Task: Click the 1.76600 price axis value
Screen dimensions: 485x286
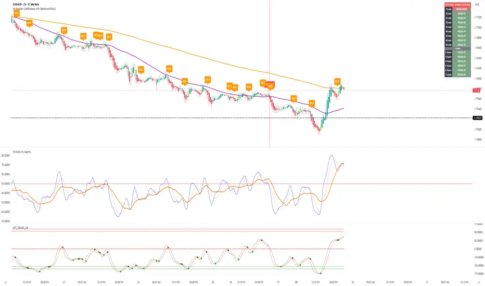Action: click(x=478, y=48)
